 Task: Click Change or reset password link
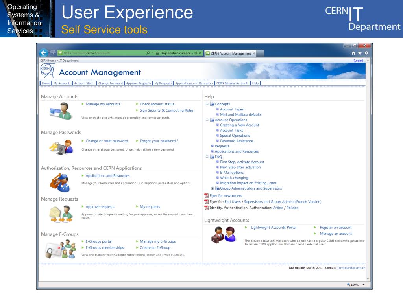107,141
